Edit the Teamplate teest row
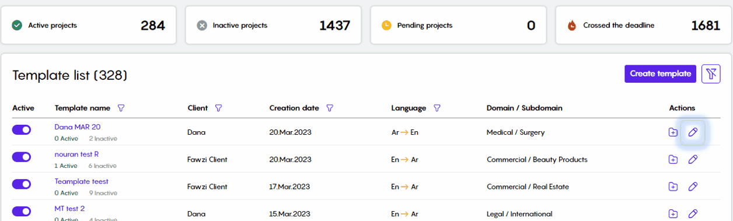Viewport: 733px width, 221px height. tap(693, 187)
